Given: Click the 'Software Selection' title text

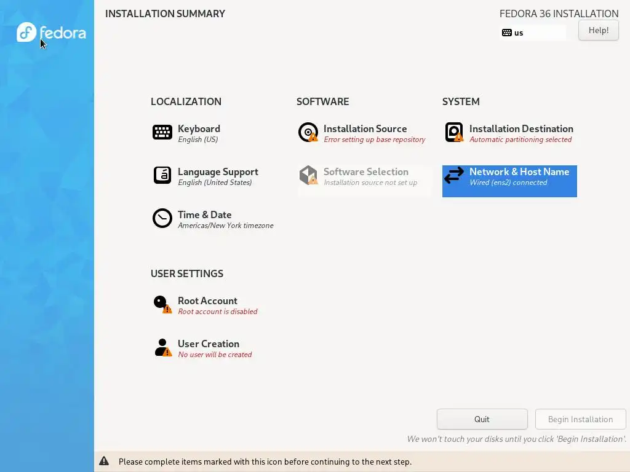Looking at the screenshot, I should tap(366, 172).
